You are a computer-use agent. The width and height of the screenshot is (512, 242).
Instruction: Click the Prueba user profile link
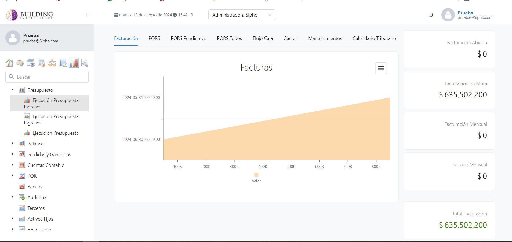click(465, 13)
